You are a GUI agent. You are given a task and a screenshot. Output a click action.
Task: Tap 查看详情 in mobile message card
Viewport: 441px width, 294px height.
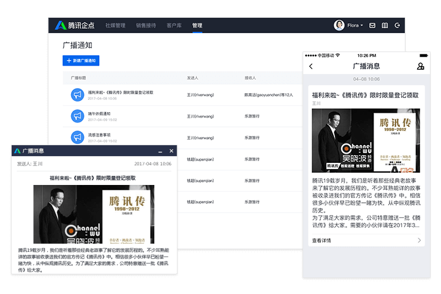coord(322,240)
